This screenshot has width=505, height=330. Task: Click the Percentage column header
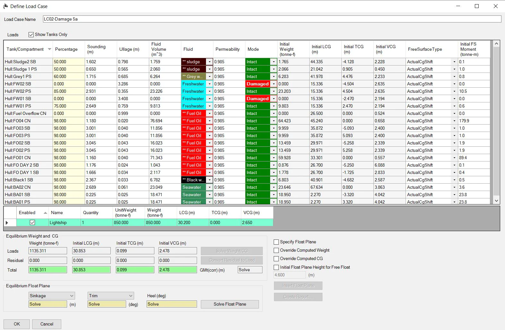click(69, 49)
